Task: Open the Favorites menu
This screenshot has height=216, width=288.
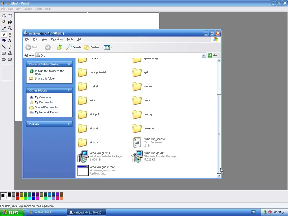Action: [57, 39]
